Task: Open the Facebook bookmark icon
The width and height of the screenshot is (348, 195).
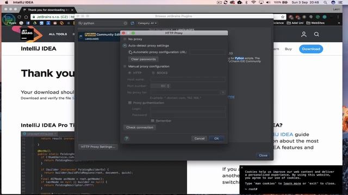Action: click(x=28, y=23)
